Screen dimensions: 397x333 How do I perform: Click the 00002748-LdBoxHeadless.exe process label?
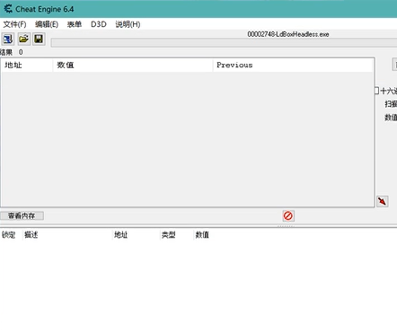point(288,34)
